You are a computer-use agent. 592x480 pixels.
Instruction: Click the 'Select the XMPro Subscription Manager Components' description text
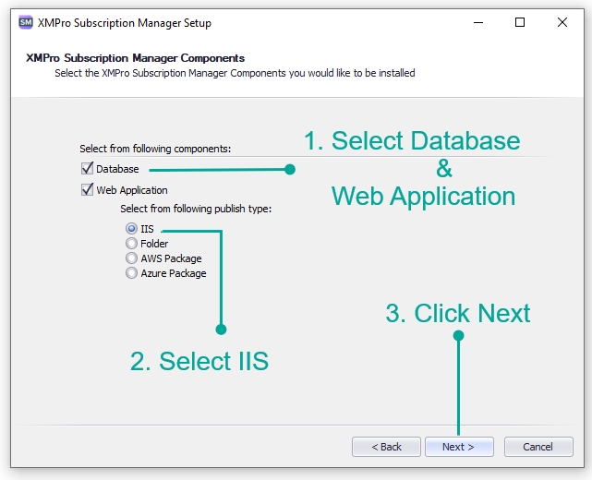coord(235,73)
